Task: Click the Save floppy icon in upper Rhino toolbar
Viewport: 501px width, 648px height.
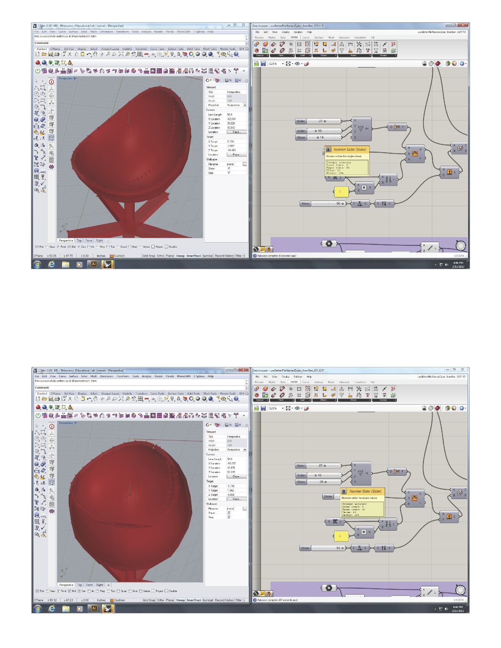Action: click(51, 54)
